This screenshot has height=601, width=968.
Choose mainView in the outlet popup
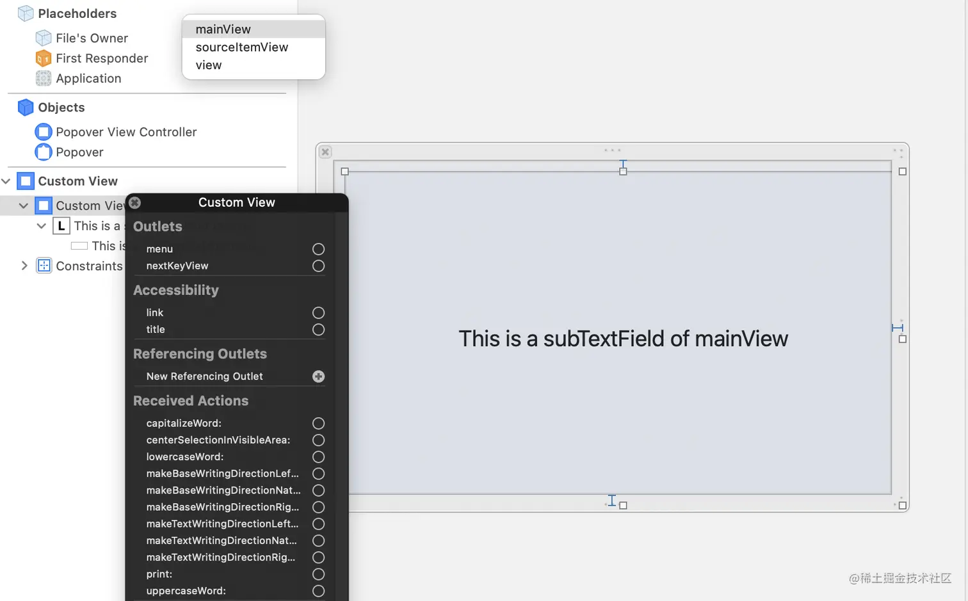click(x=254, y=29)
